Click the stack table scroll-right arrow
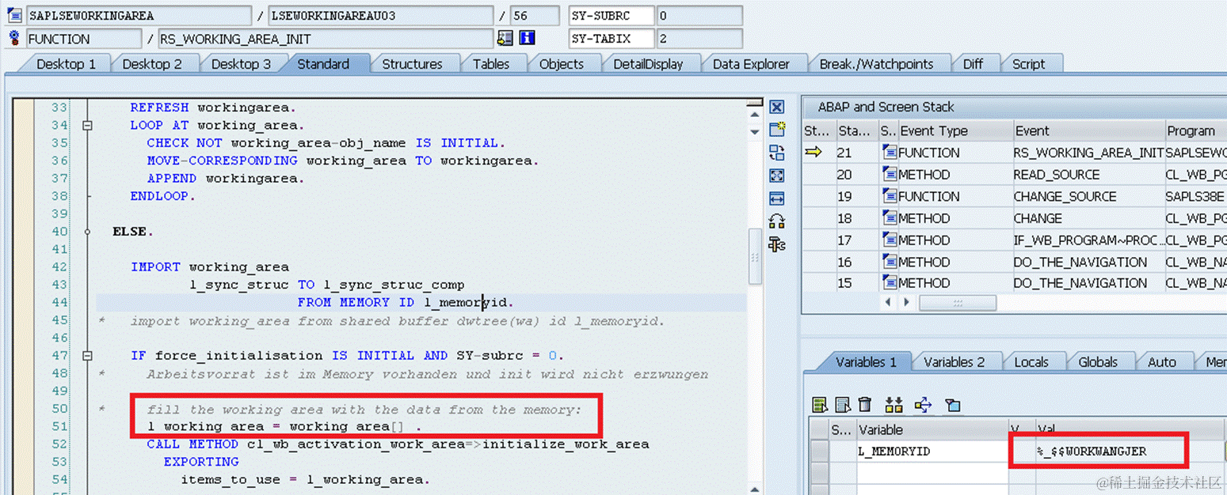Viewport: 1227px width, 495px height. 905,302
